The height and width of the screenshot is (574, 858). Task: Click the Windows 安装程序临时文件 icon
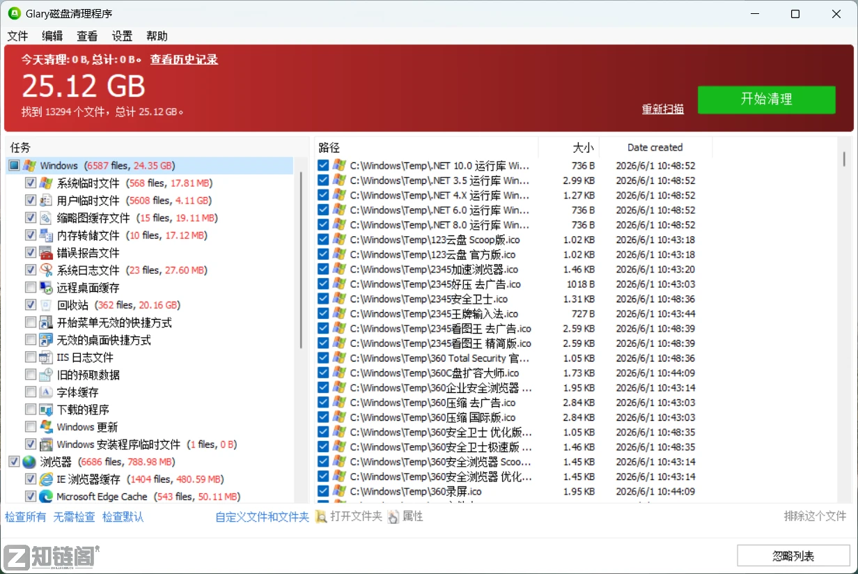pos(46,444)
